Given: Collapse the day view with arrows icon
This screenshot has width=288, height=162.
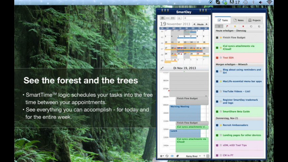Looking at the screenshot, I should pyautogui.click(x=162, y=68).
